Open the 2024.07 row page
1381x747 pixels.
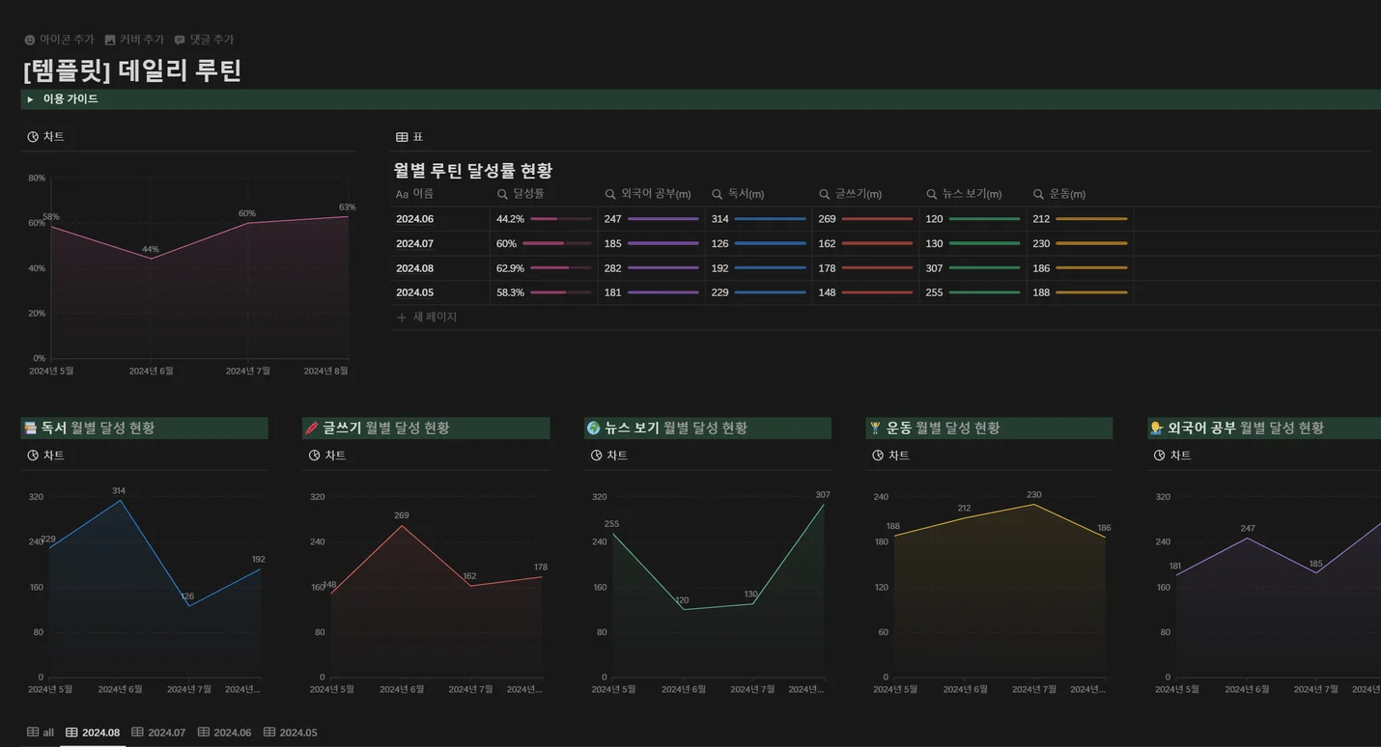[x=414, y=244]
